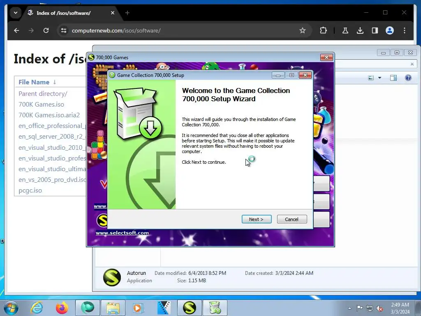Viewport: 421px width, 316px height.
Task: Open the en_office_professional link
Action: (52, 126)
